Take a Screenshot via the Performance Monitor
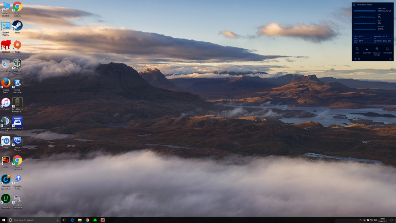 pyautogui.click(x=387, y=50)
